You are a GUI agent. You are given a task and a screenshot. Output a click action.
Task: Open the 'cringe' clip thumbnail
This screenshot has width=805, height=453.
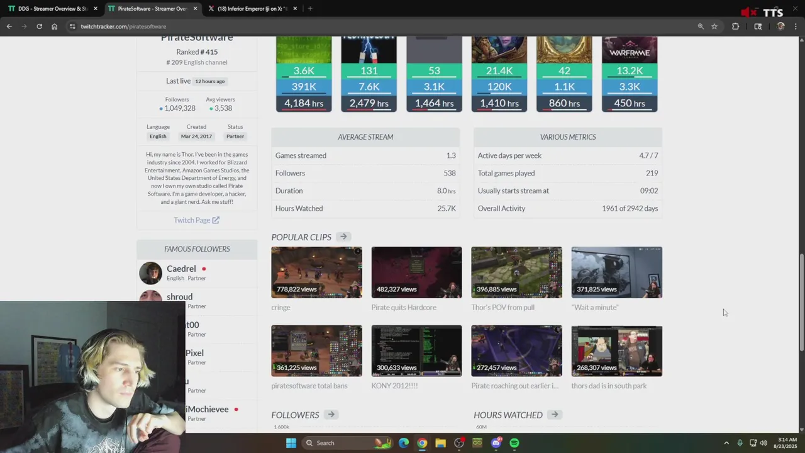316,272
